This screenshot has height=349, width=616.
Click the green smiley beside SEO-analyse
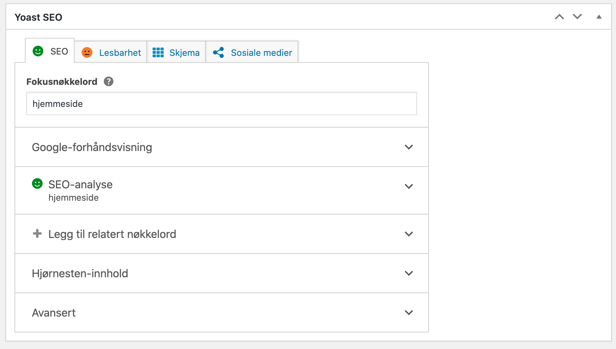pyautogui.click(x=37, y=183)
